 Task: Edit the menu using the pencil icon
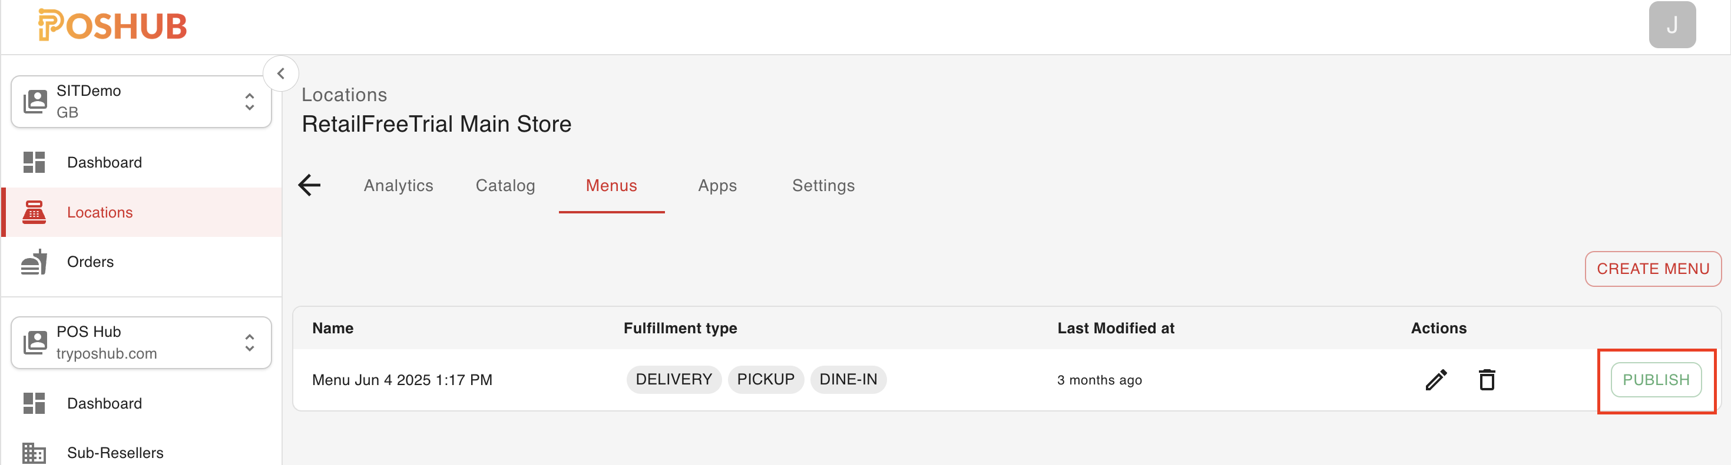pyautogui.click(x=1436, y=379)
